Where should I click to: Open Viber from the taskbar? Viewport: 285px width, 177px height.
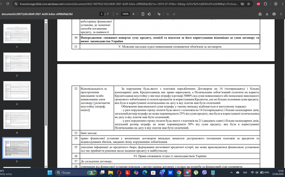[x=204, y=173]
